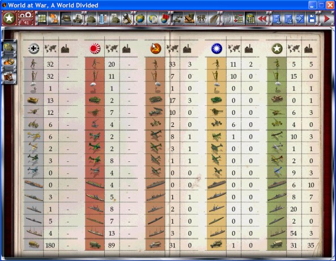Viewport: 336px width, 261px height.
Task: Click world map column icon under Japan
Action: click(x=112, y=49)
